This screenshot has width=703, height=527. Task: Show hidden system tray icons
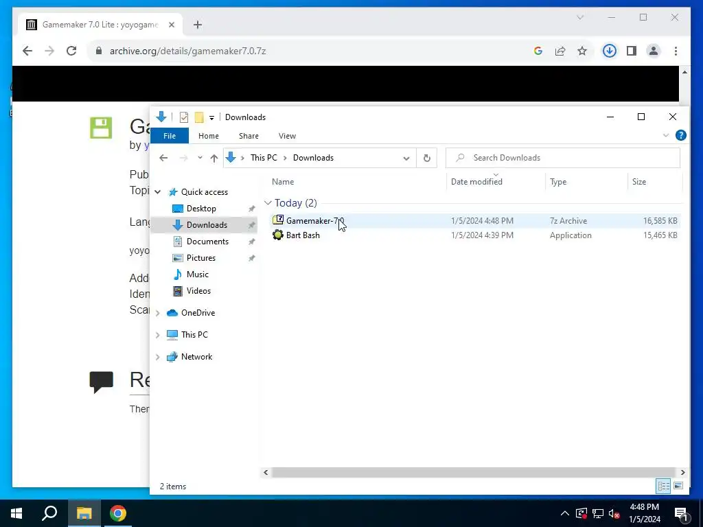[565, 513]
